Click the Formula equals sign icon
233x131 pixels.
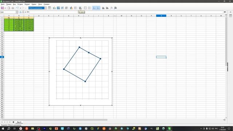pos(28,12)
